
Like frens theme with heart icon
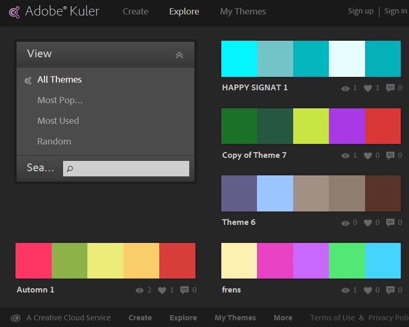tap(368, 290)
